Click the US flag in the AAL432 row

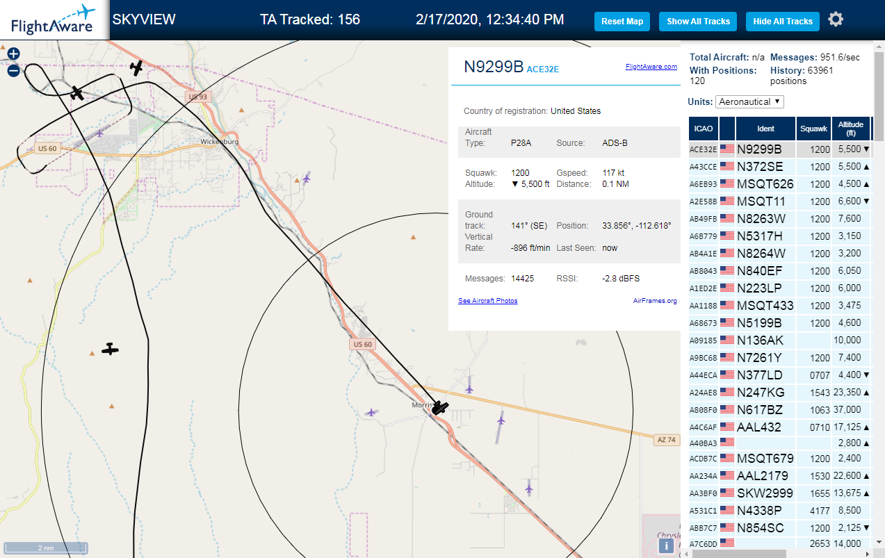(x=727, y=427)
